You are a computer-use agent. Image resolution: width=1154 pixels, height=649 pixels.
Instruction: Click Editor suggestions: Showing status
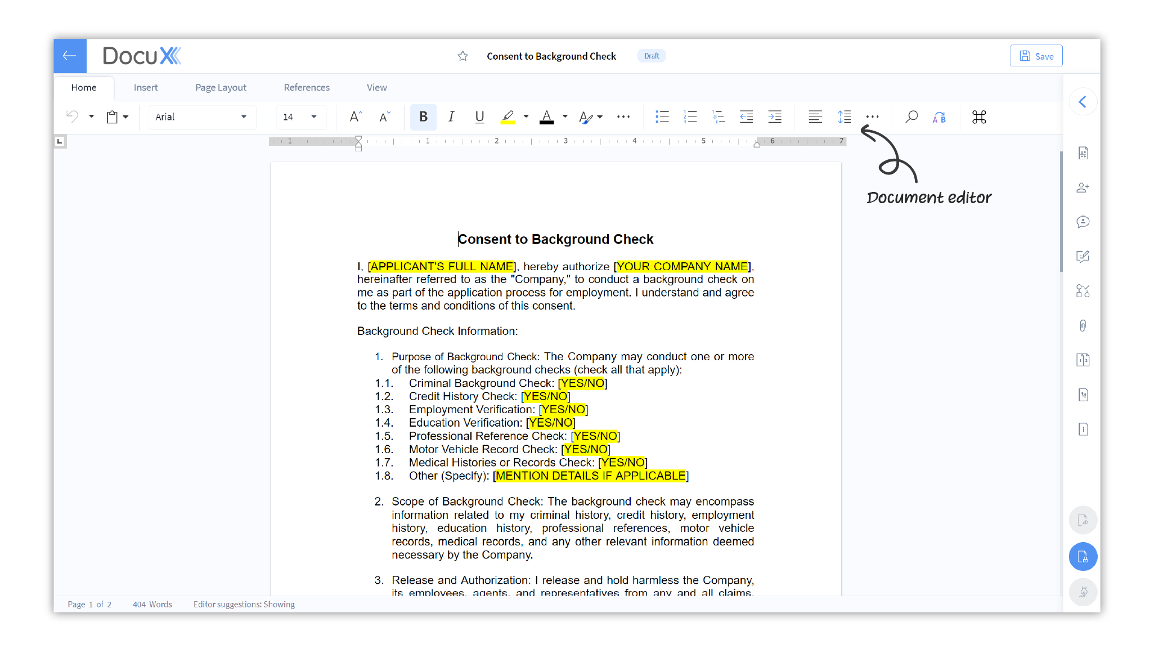[x=244, y=604]
